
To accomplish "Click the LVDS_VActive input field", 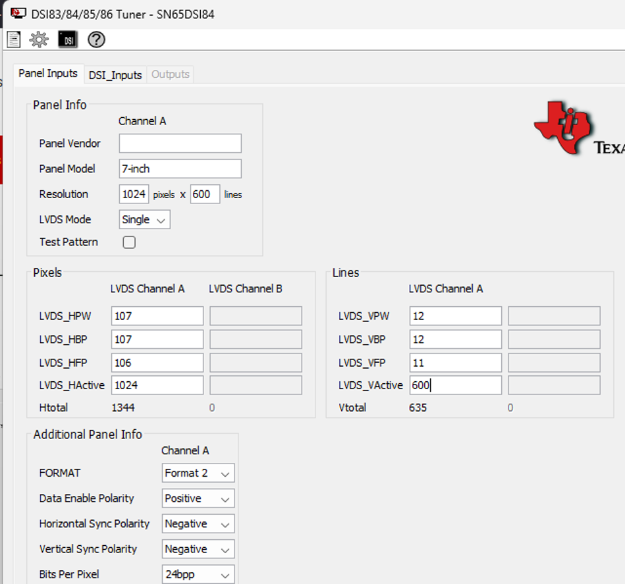I will (x=456, y=385).
